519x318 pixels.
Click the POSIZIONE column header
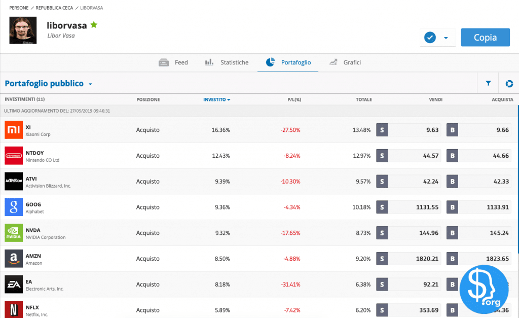point(148,99)
